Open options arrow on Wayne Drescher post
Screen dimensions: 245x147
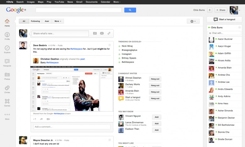[x=110, y=140]
